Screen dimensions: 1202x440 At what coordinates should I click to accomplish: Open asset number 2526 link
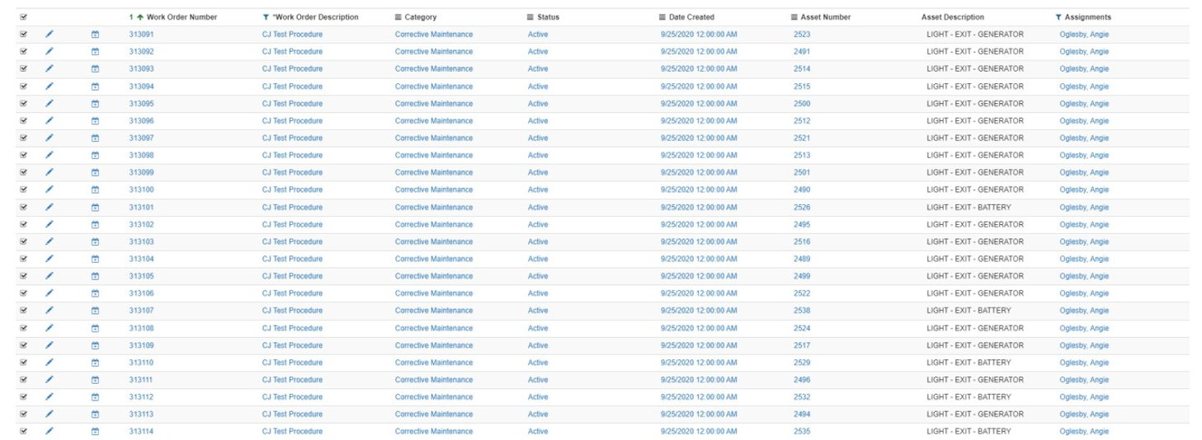[x=802, y=208]
